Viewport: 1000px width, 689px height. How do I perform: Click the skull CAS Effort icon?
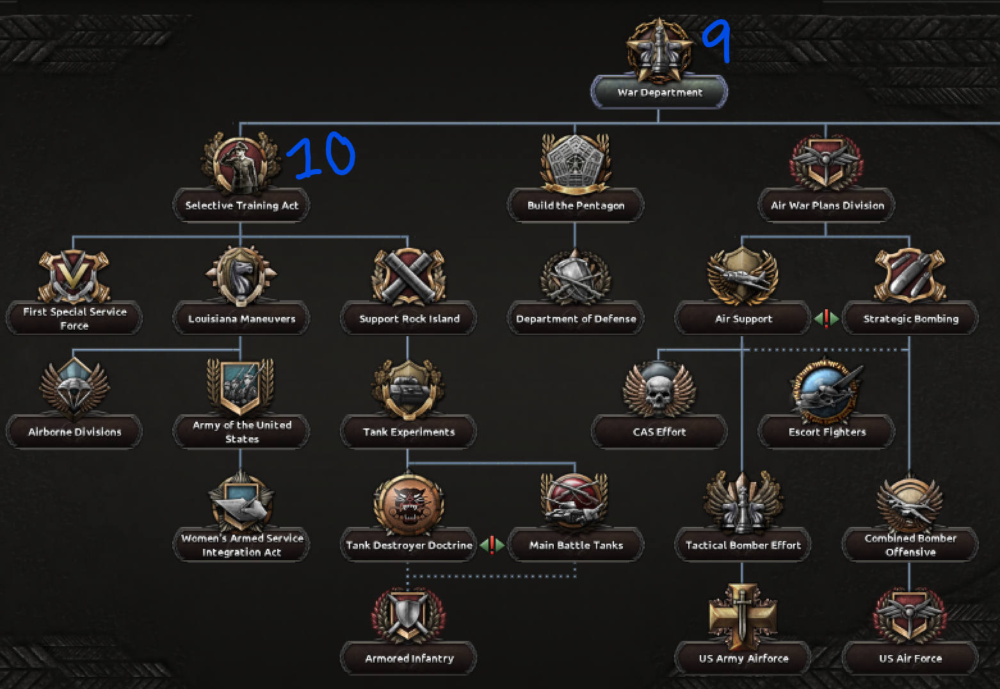[659, 389]
